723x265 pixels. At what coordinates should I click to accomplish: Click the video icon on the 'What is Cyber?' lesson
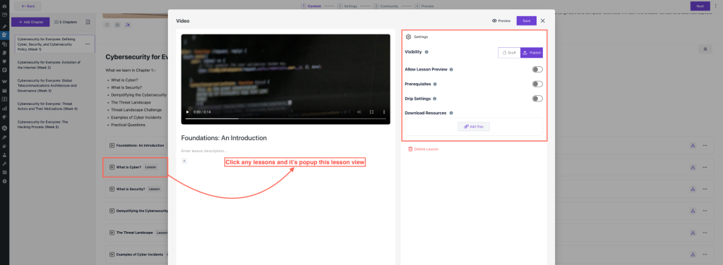tap(112, 167)
